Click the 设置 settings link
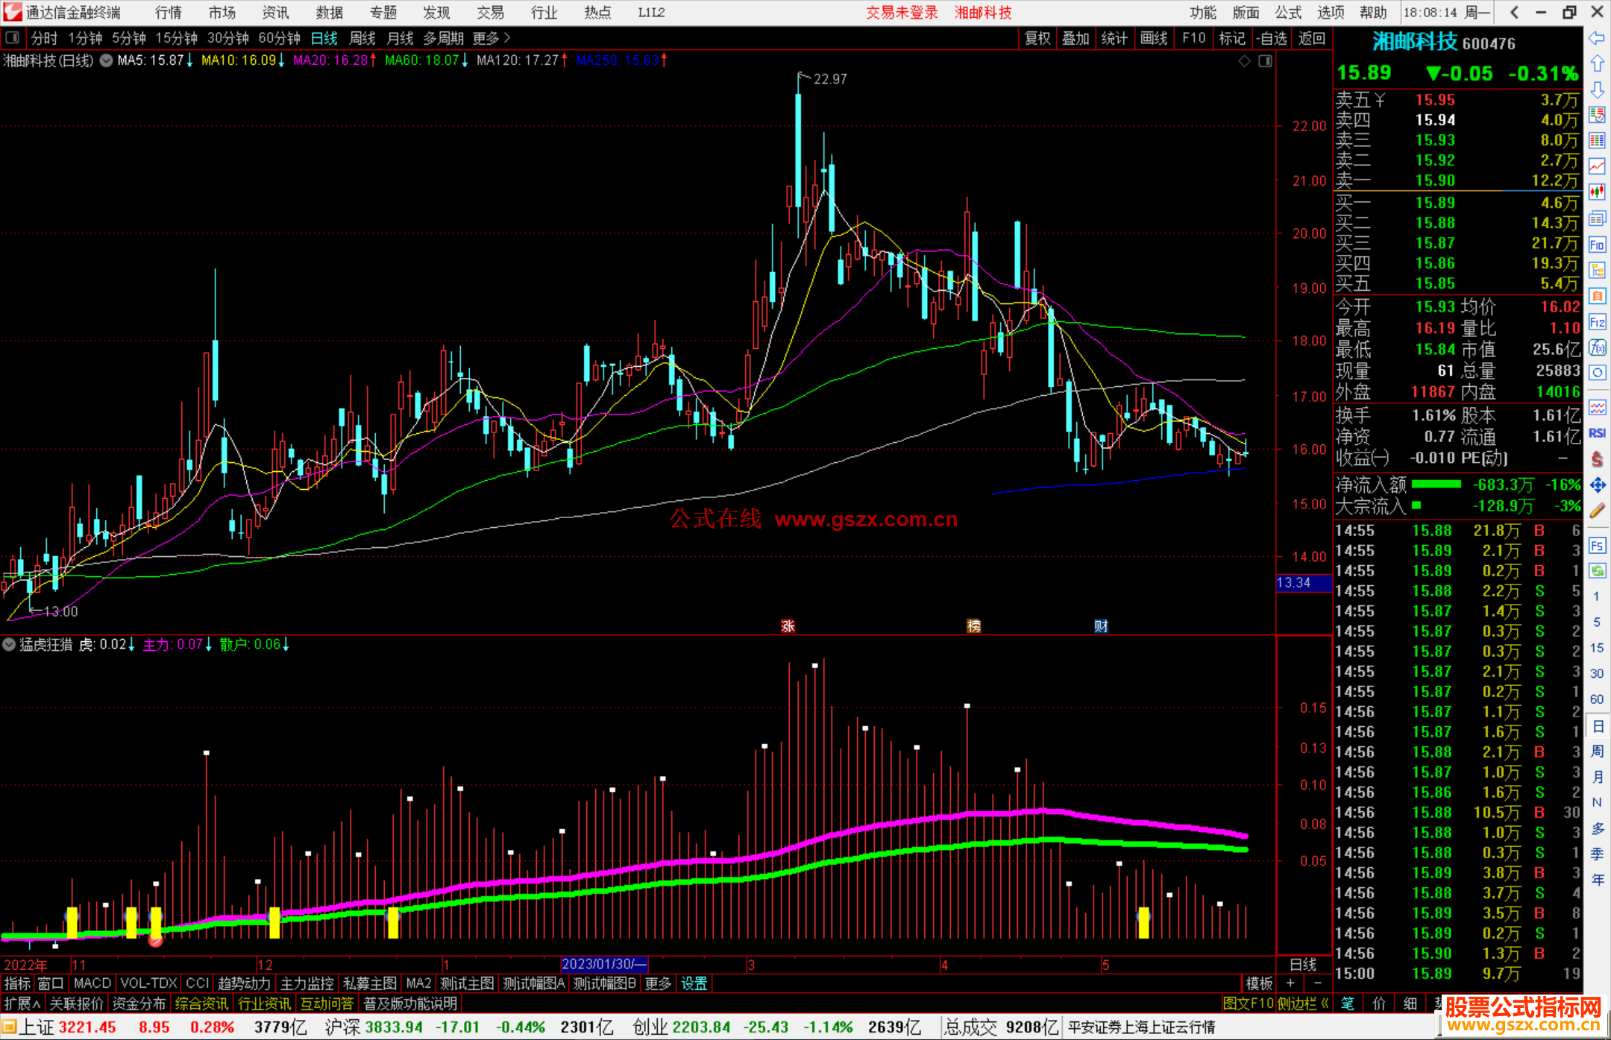Screen dimensions: 1611x1040 (x=694, y=983)
